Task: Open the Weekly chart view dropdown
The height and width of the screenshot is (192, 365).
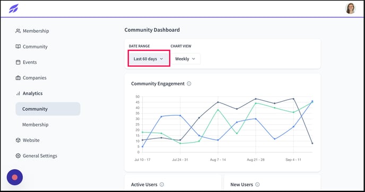Action: pyautogui.click(x=185, y=59)
